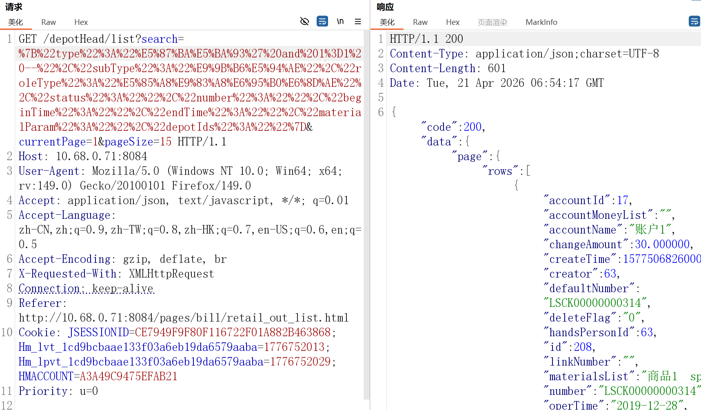Click the "creator":63 JSON entry
This screenshot has width=701, height=410.
(581, 274)
